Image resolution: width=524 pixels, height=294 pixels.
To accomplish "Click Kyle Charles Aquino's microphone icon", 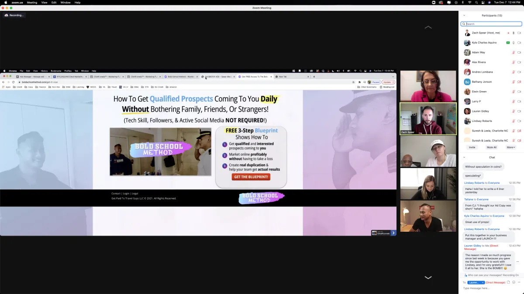I will (x=514, y=43).
